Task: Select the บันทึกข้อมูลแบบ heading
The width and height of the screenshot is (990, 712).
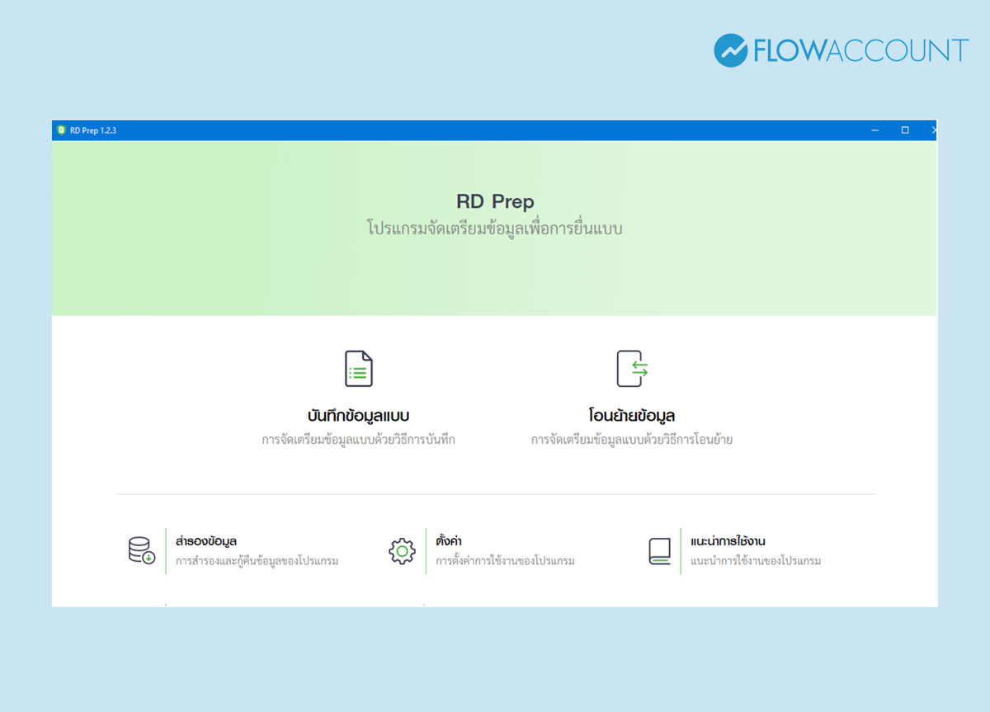Action: click(358, 416)
